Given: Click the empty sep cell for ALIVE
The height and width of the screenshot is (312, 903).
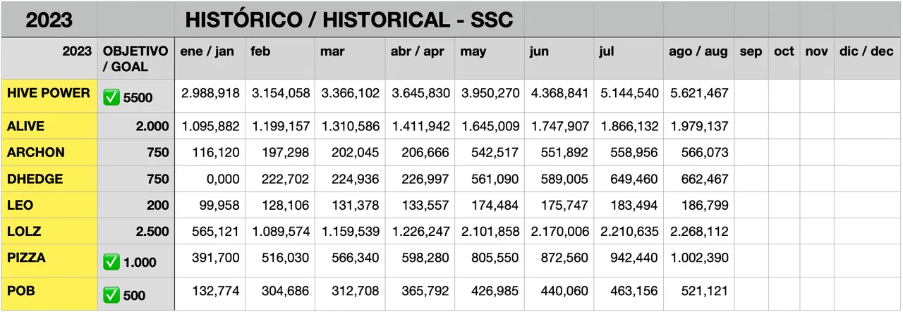Looking at the screenshot, I should coord(751,127).
